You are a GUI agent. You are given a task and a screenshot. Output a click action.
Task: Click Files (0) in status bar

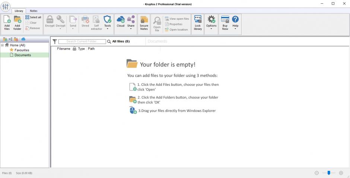point(7,173)
